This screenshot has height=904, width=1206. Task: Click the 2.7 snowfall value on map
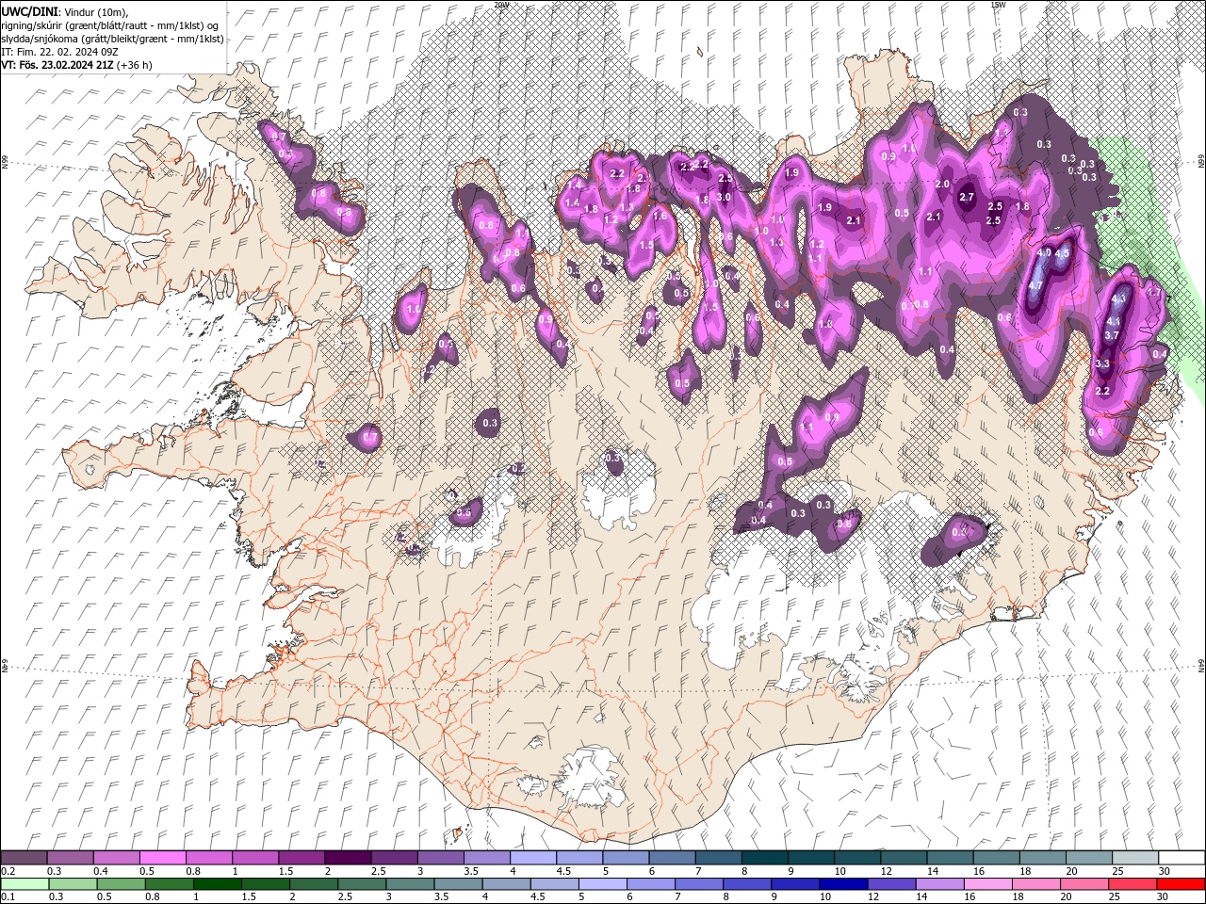point(967,197)
